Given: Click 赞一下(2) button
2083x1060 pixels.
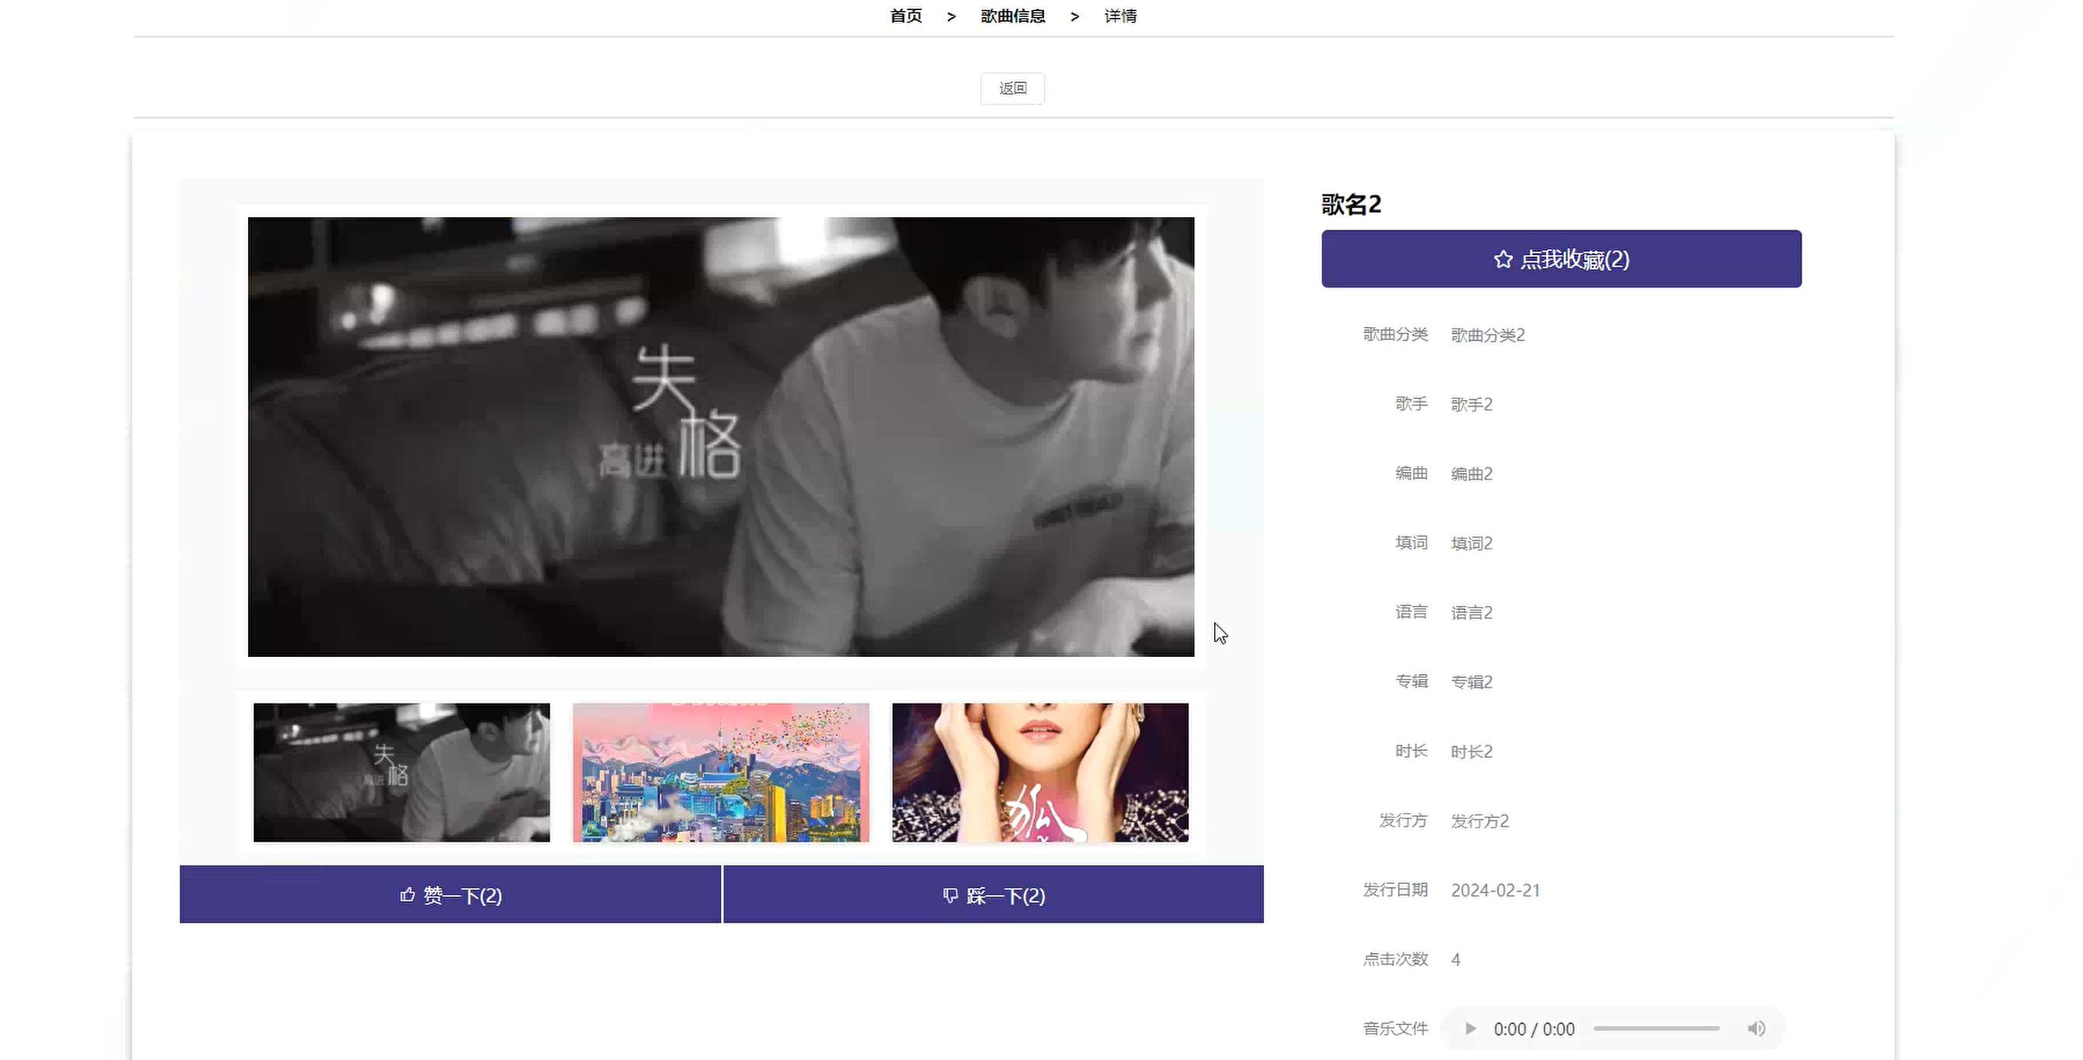Looking at the screenshot, I should tap(450, 894).
